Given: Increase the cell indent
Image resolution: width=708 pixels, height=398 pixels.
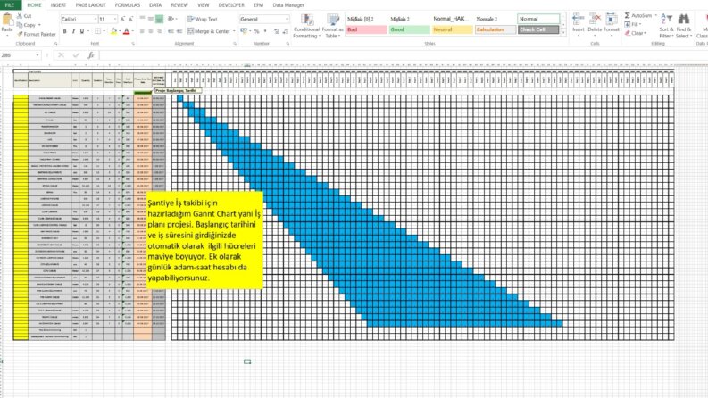Looking at the screenshot, I should (179, 31).
